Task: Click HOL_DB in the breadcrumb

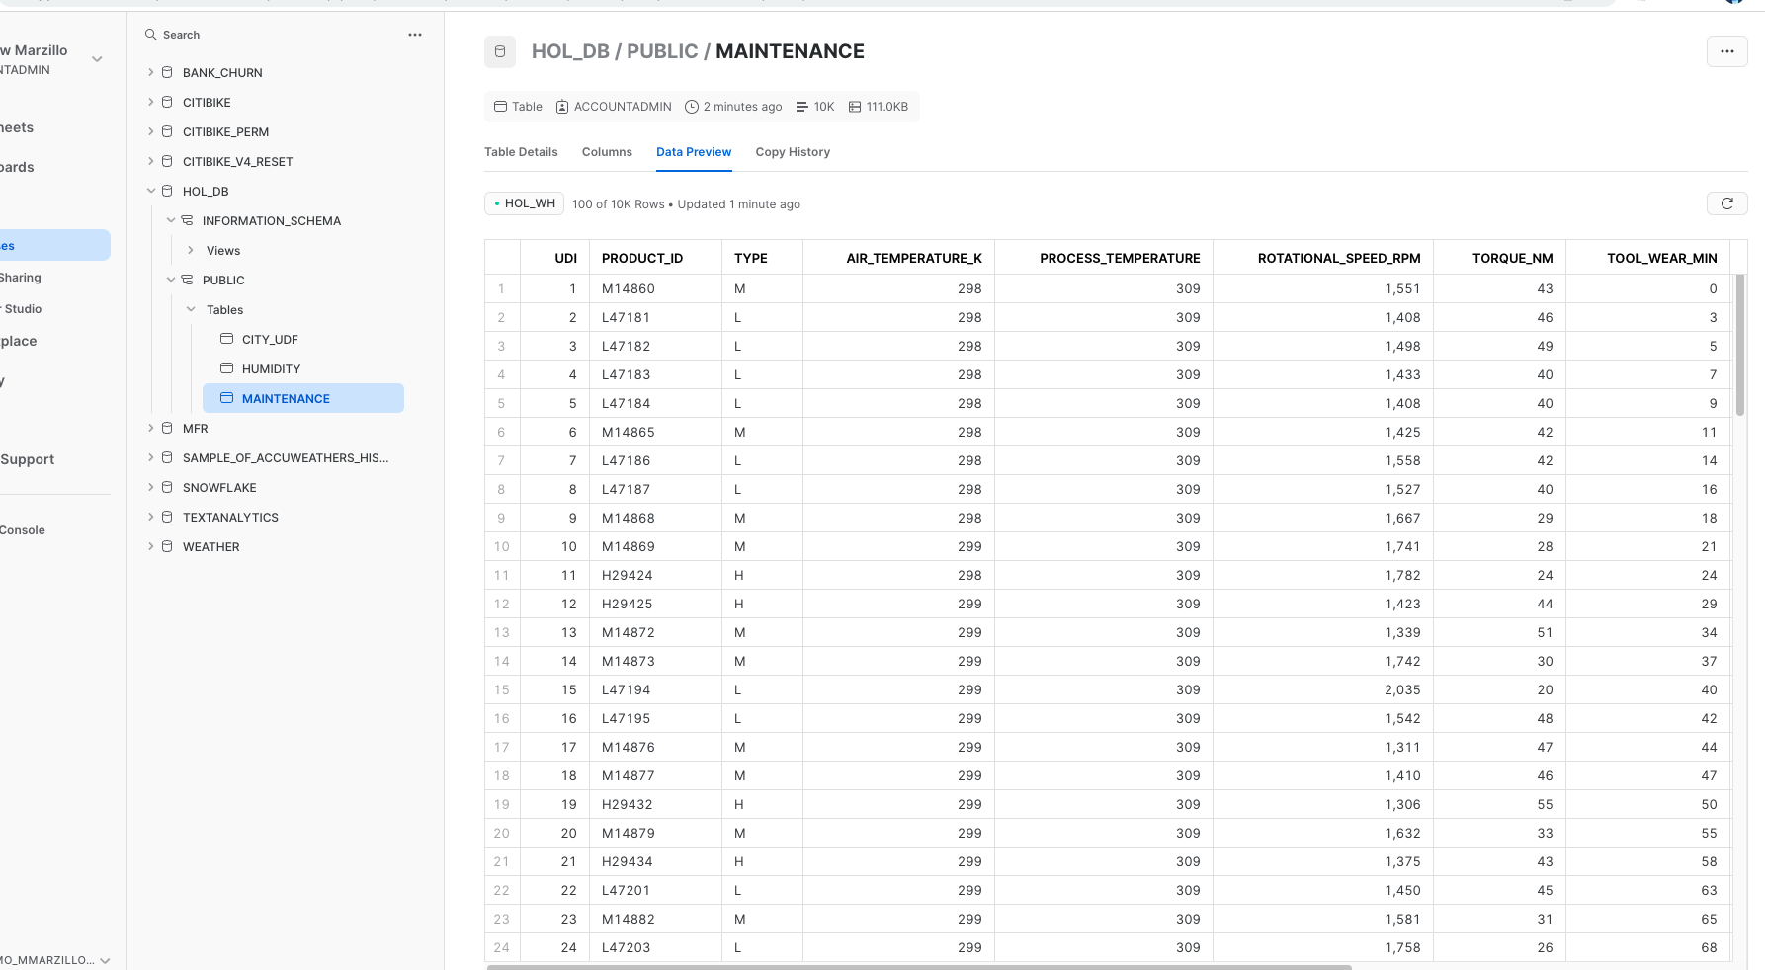Action: [x=570, y=51]
